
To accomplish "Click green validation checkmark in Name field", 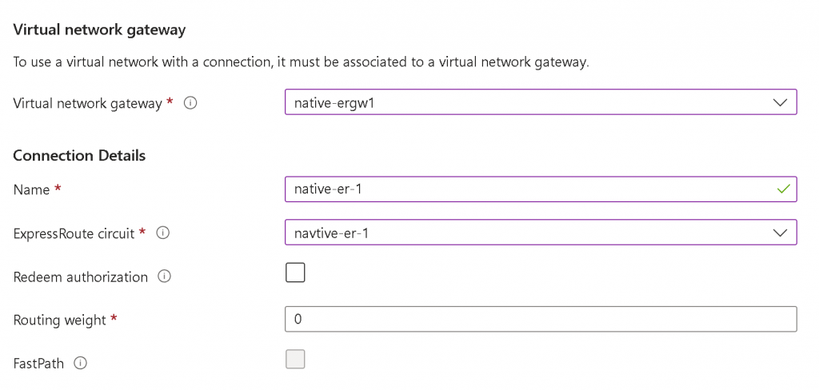I will pos(783,189).
